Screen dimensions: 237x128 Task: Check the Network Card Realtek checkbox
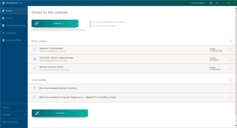coord(231,50)
